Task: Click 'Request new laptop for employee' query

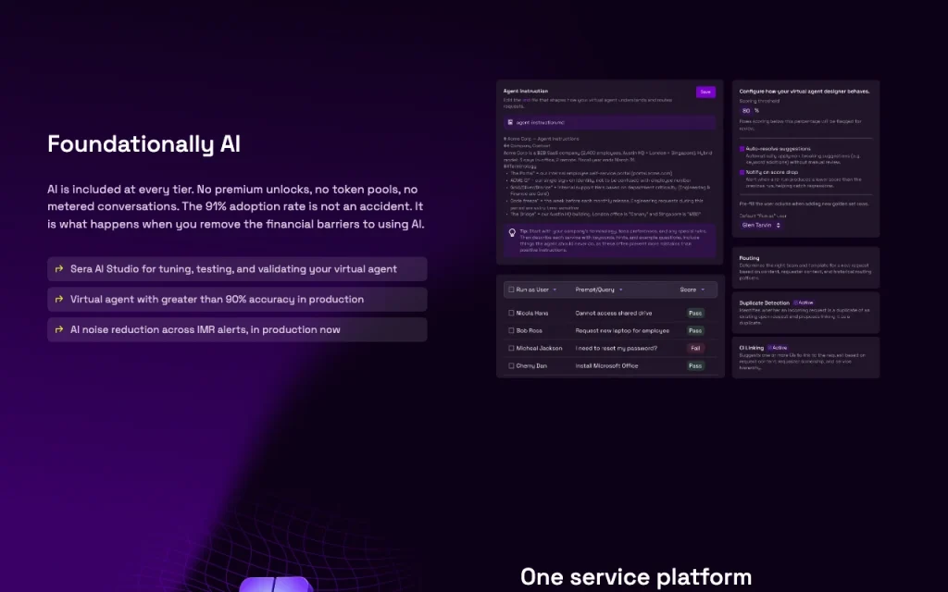Action: click(x=622, y=330)
